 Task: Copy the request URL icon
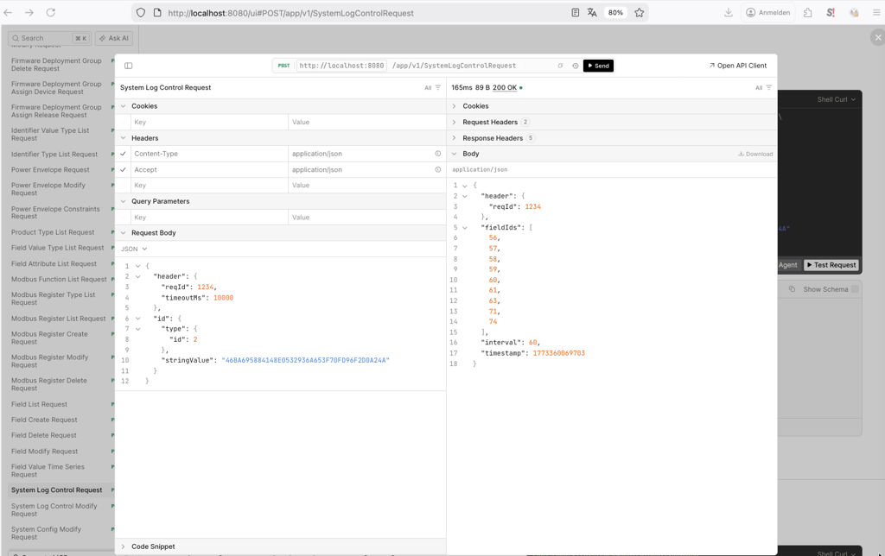coord(560,66)
